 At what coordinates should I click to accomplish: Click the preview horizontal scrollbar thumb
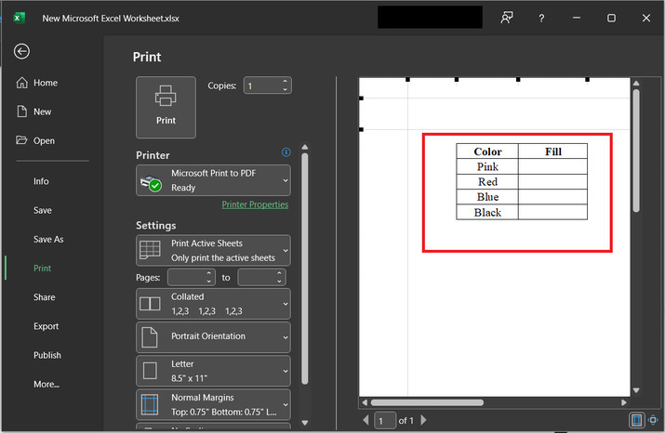pyautogui.click(x=427, y=402)
